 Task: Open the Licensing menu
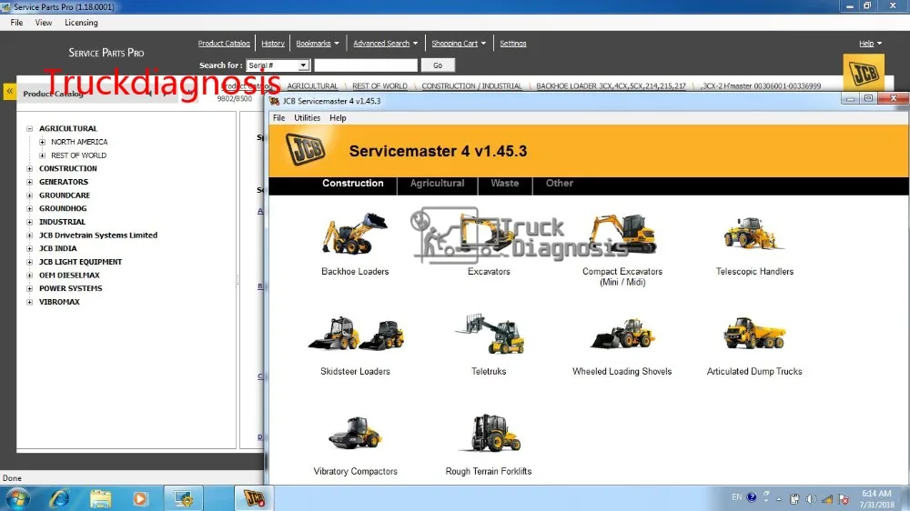click(81, 23)
